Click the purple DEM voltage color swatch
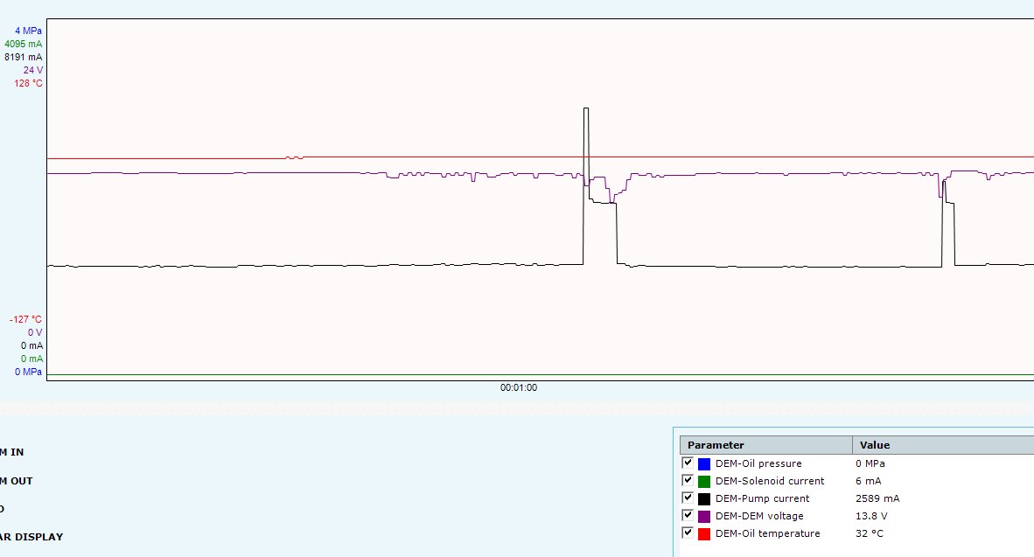The width and height of the screenshot is (1034, 557). coord(704,516)
